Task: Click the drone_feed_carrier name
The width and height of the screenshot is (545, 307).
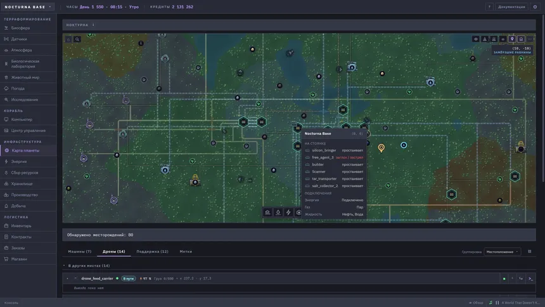Action: (x=97, y=278)
